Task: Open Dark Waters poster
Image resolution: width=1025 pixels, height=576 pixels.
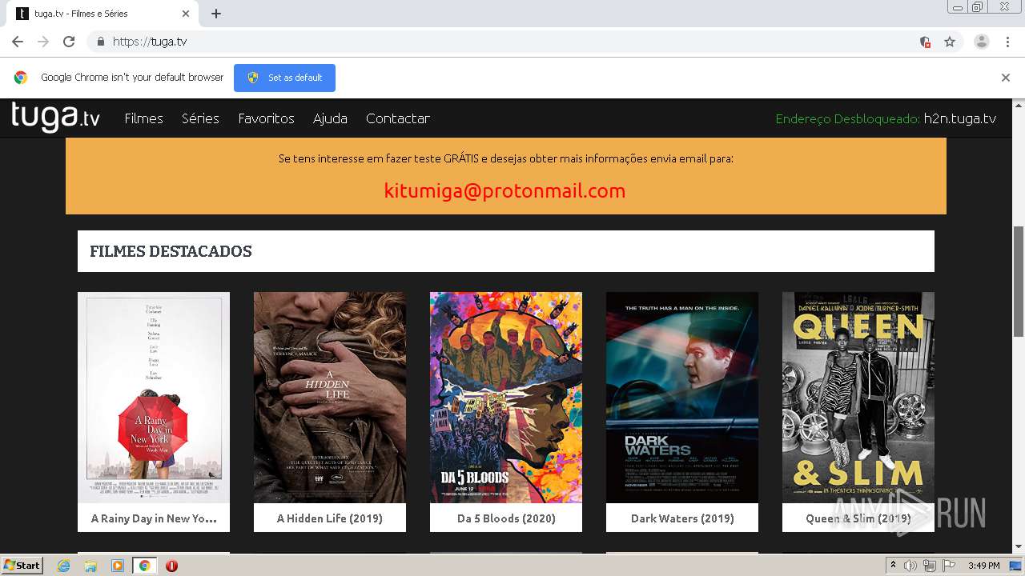Action: coord(682,397)
